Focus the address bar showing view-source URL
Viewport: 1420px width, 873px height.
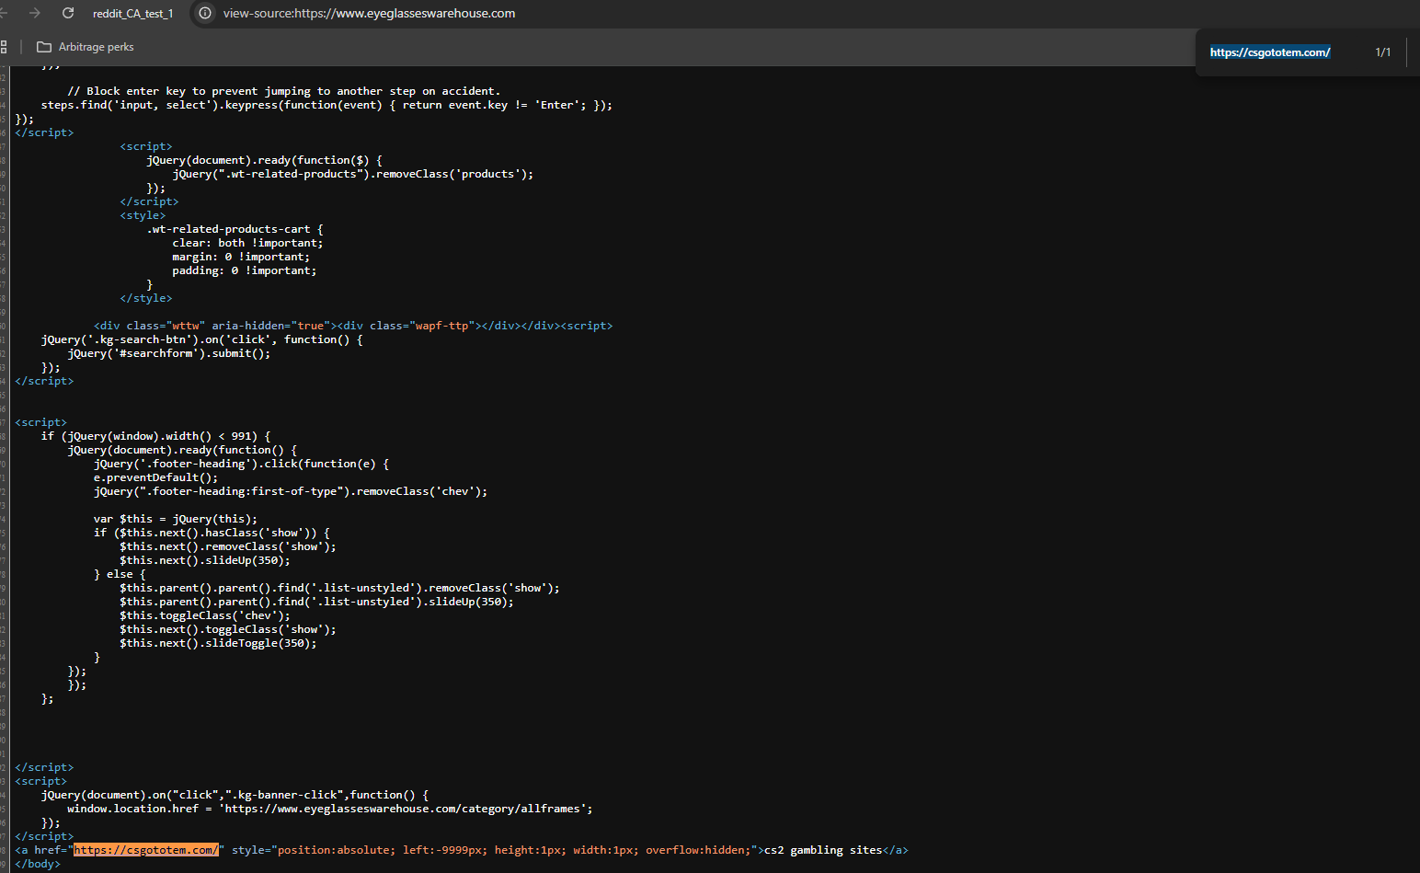coord(369,14)
